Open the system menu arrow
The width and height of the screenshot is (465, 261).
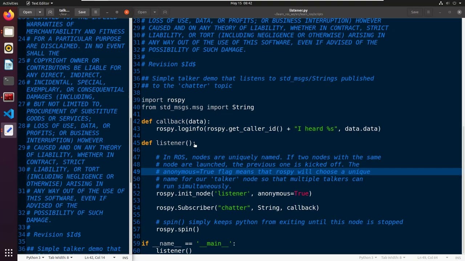point(460,3)
